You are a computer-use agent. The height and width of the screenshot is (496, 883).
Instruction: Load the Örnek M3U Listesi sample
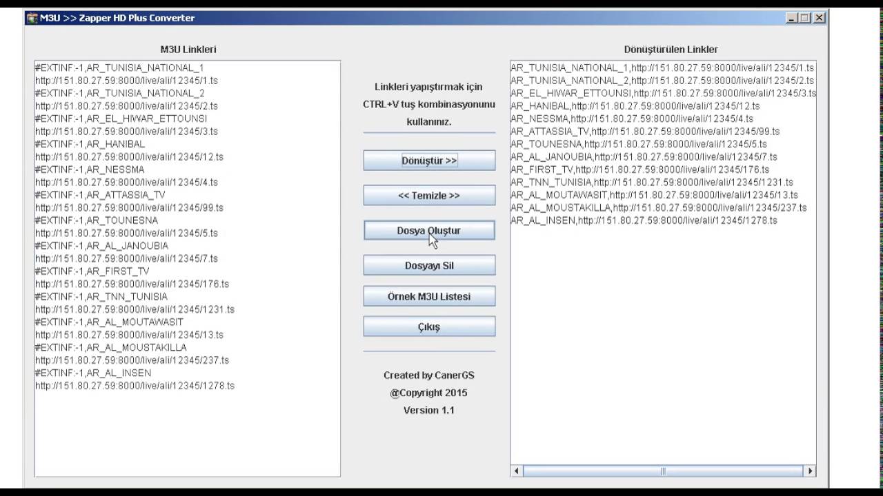tap(429, 296)
